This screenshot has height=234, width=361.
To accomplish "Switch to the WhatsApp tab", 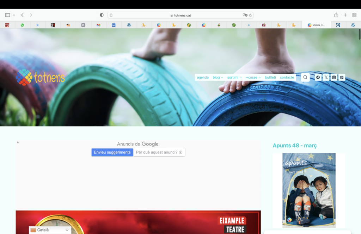I will [x=22, y=25].
